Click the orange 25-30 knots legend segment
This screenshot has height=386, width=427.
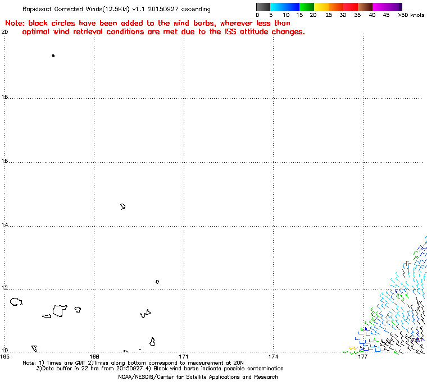336,7
